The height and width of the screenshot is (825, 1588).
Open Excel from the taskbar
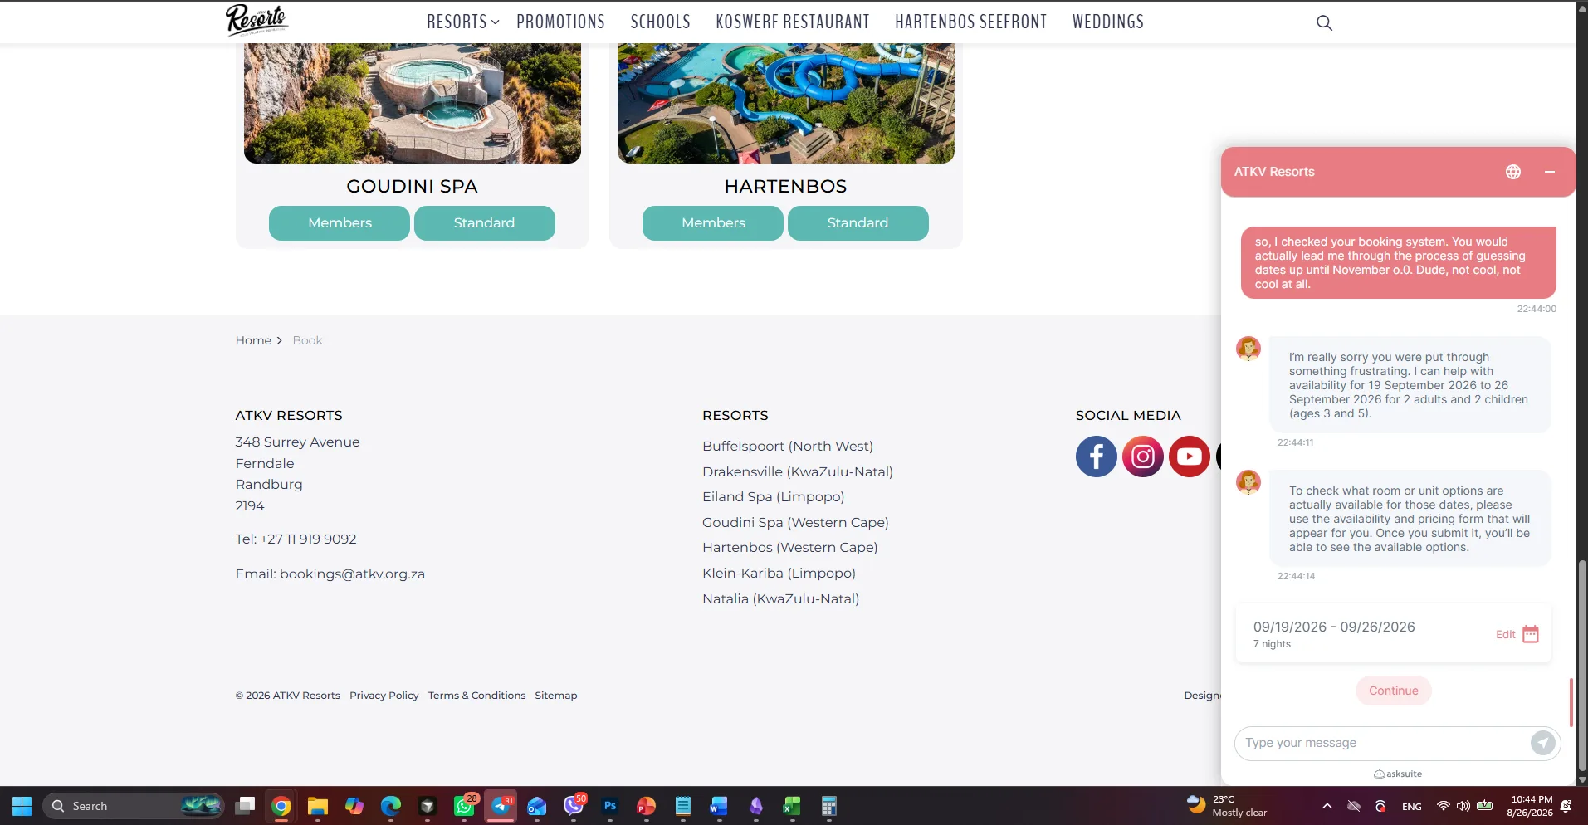click(792, 806)
